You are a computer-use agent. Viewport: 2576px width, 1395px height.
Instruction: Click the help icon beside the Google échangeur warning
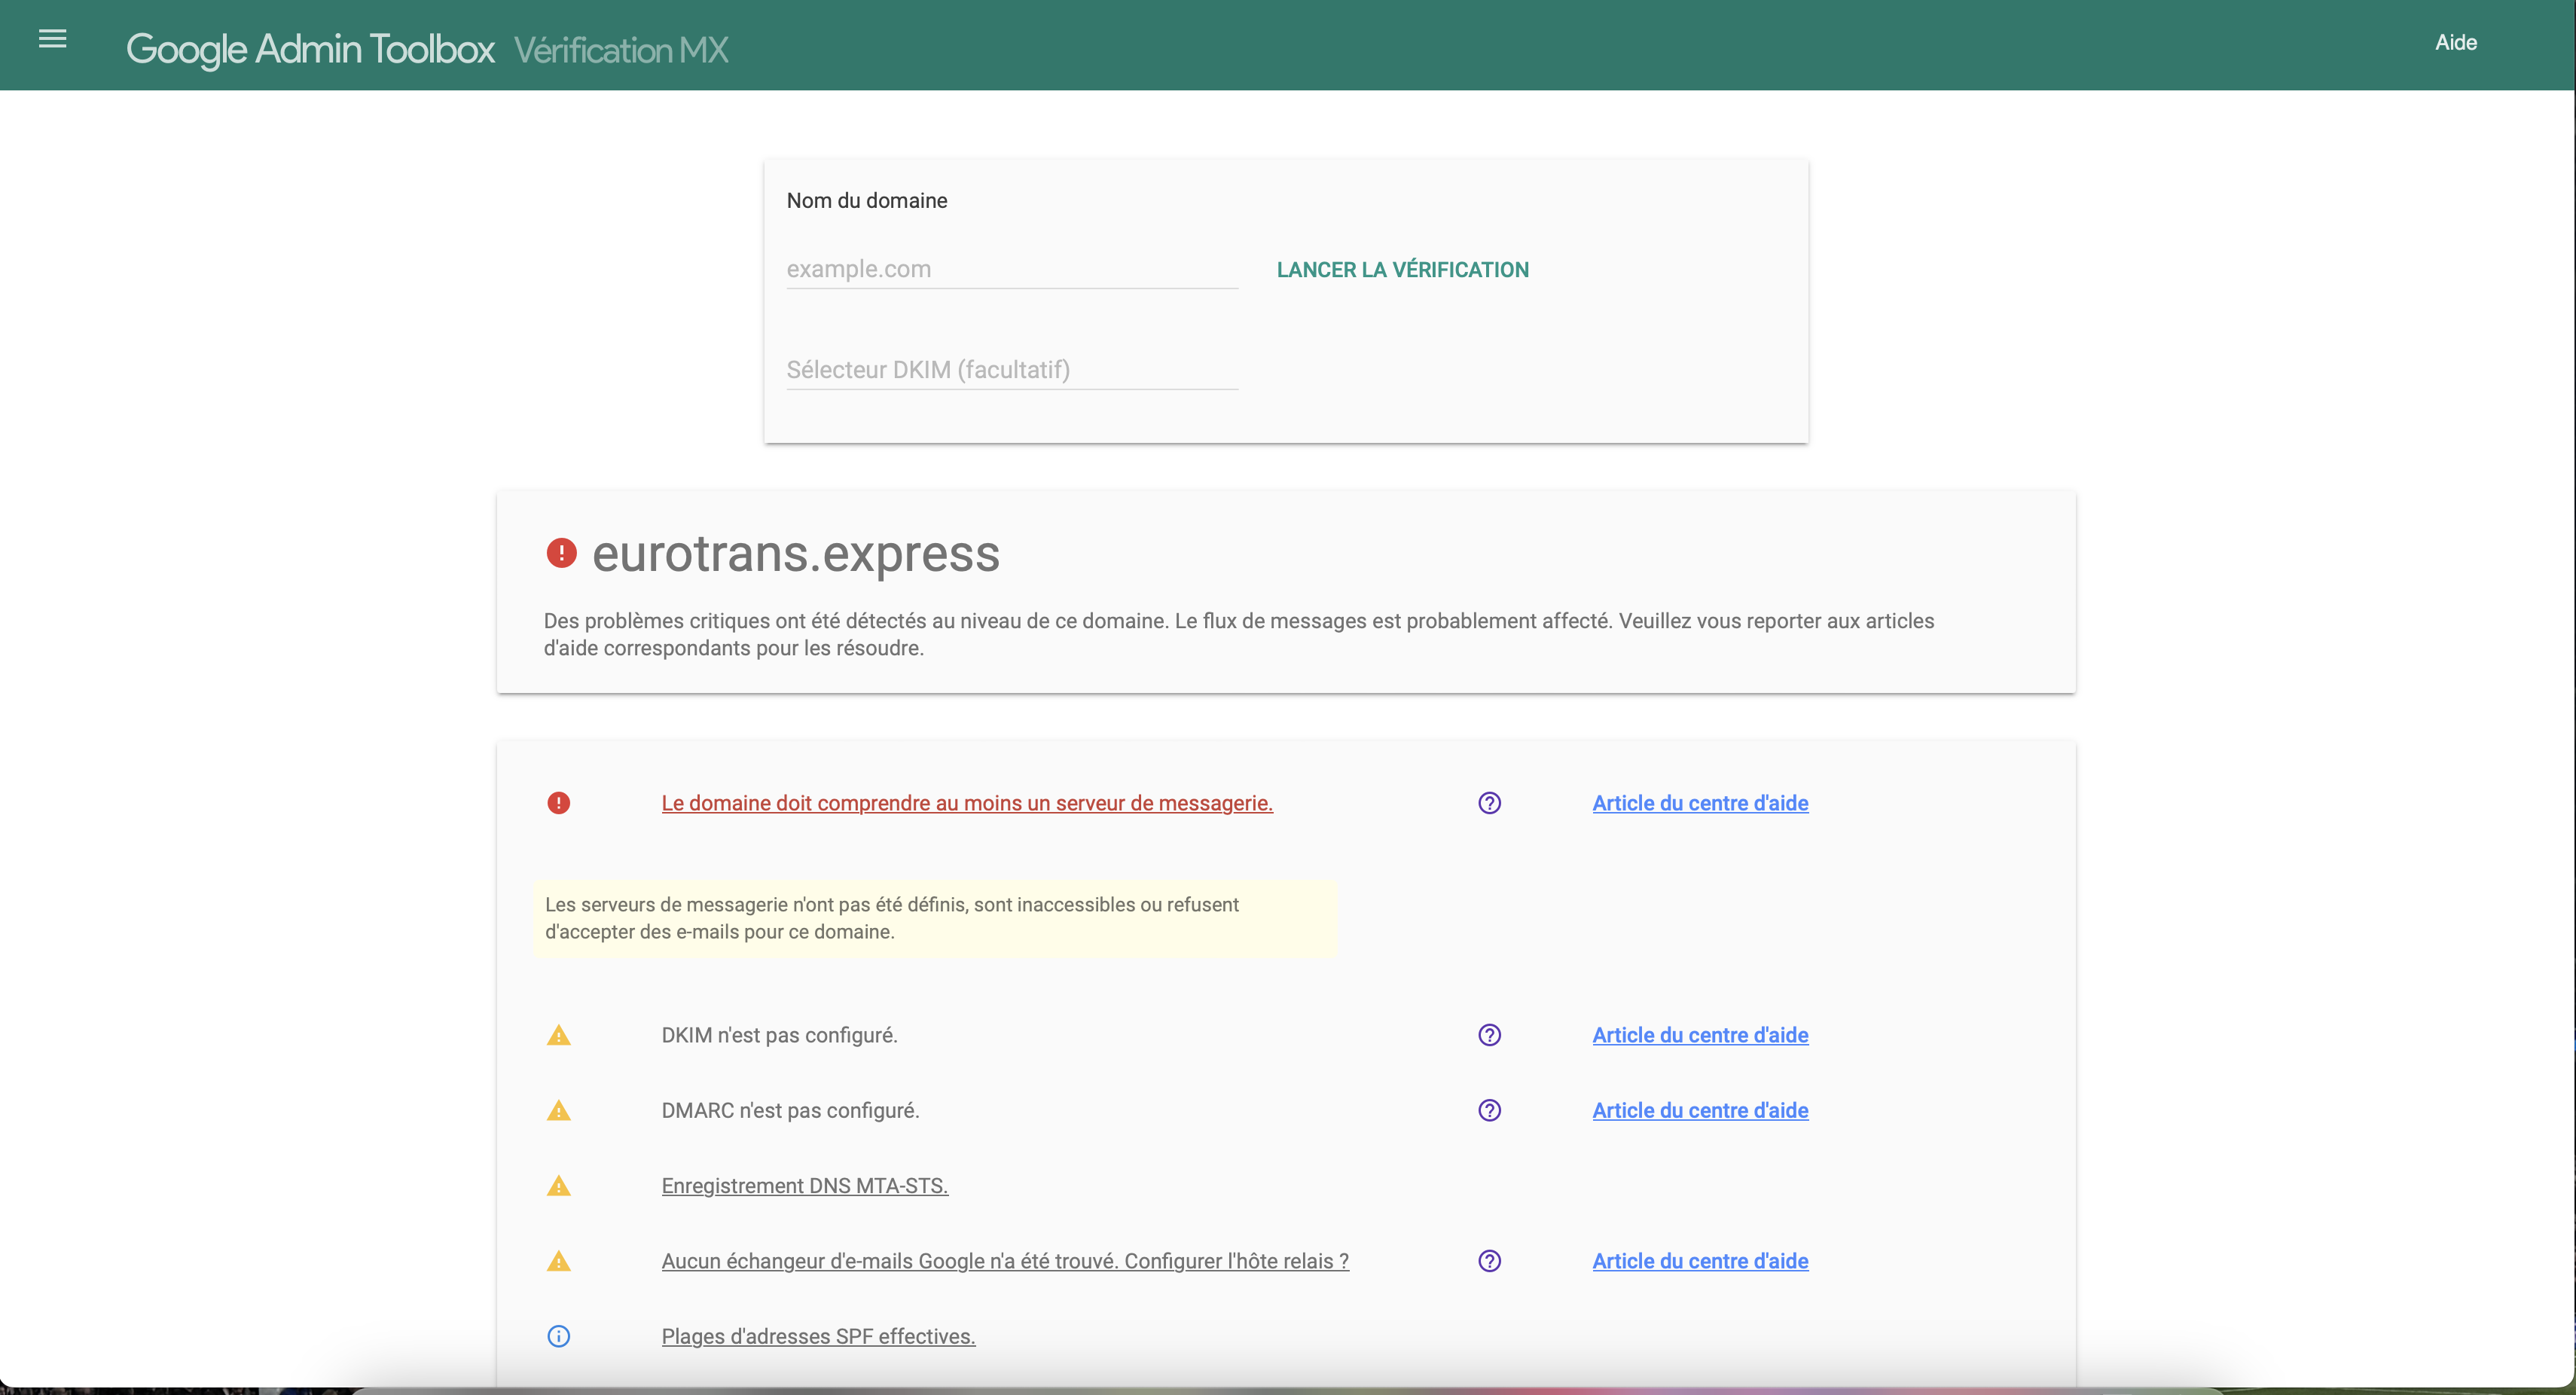tap(1489, 1261)
